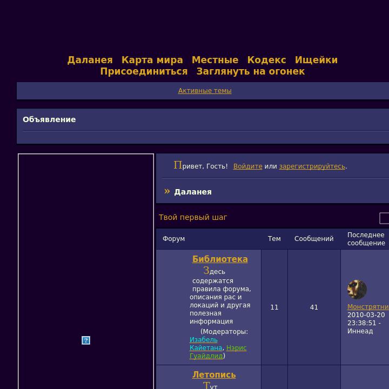The width and height of the screenshot is (389, 389).
Task: Follow the зарегистрируйтесь link
Action: [312, 166]
